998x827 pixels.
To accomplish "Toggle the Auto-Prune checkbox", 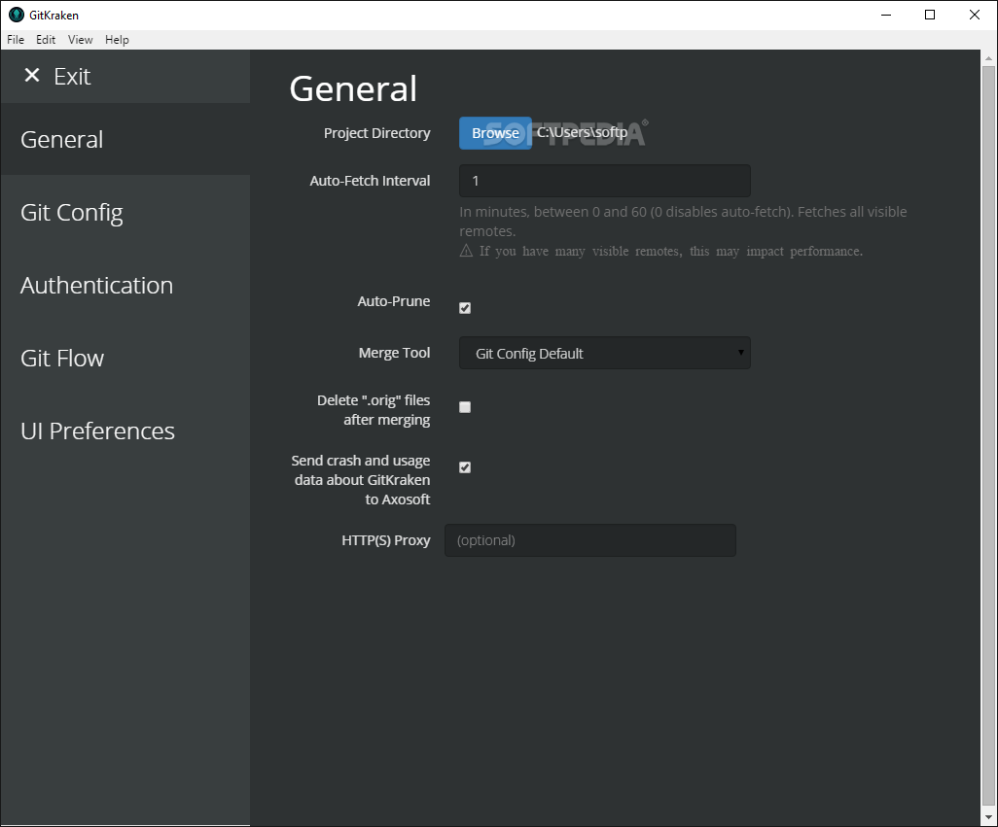I will point(465,308).
